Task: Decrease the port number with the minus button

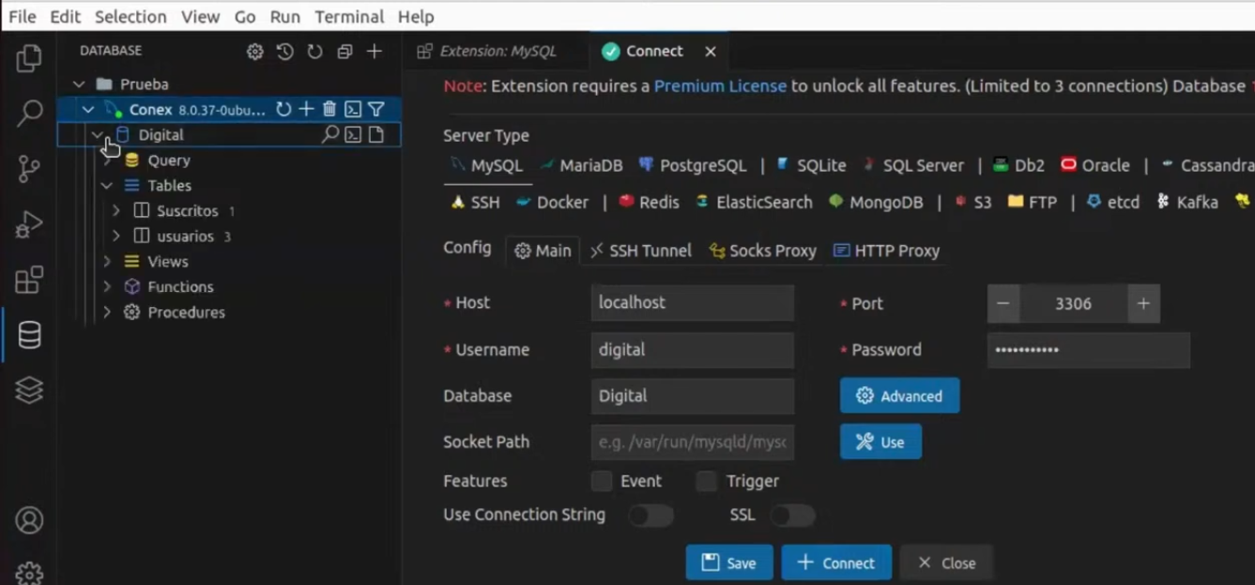Action: point(1003,303)
